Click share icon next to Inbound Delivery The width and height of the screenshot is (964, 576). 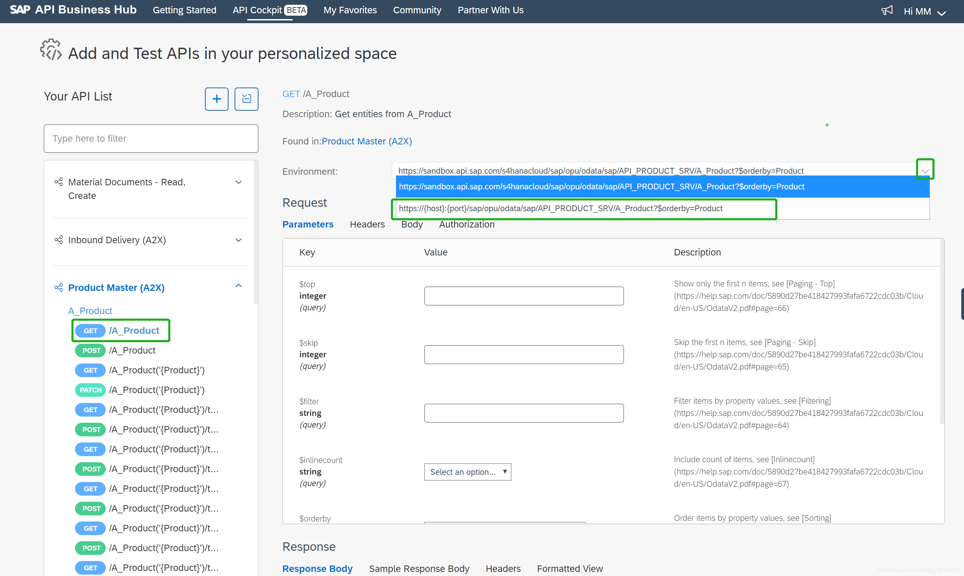[x=59, y=240]
